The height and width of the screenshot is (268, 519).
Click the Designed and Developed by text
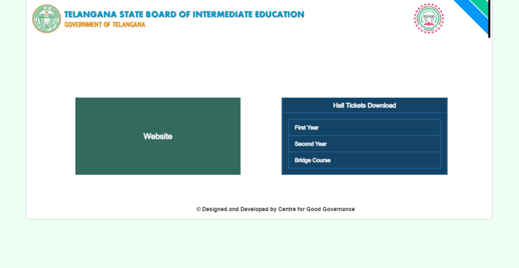pyautogui.click(x=239, y=209)
